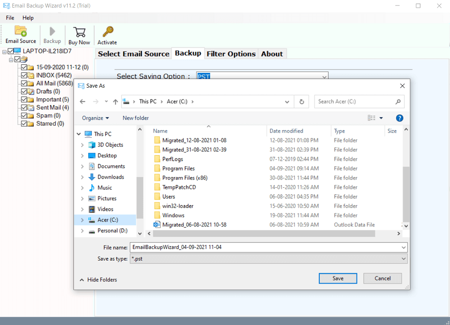Click the Backup play icon in toolbar

(x=52, y=31)
